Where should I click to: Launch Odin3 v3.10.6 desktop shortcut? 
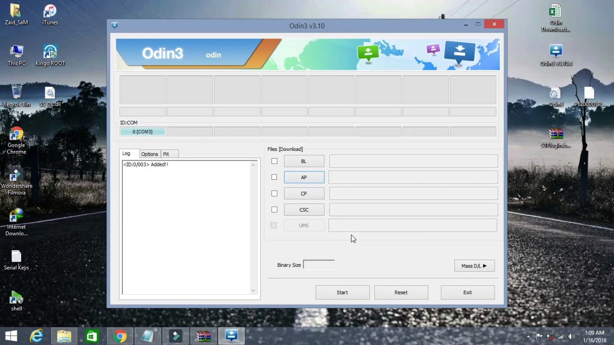click(555, 55)
